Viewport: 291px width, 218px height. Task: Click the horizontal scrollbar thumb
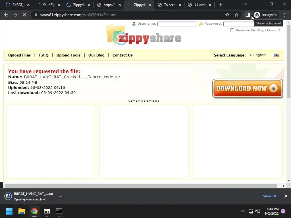[141, 186]
